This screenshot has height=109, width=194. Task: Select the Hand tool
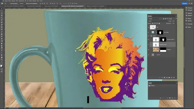click(x=2, y=57)
